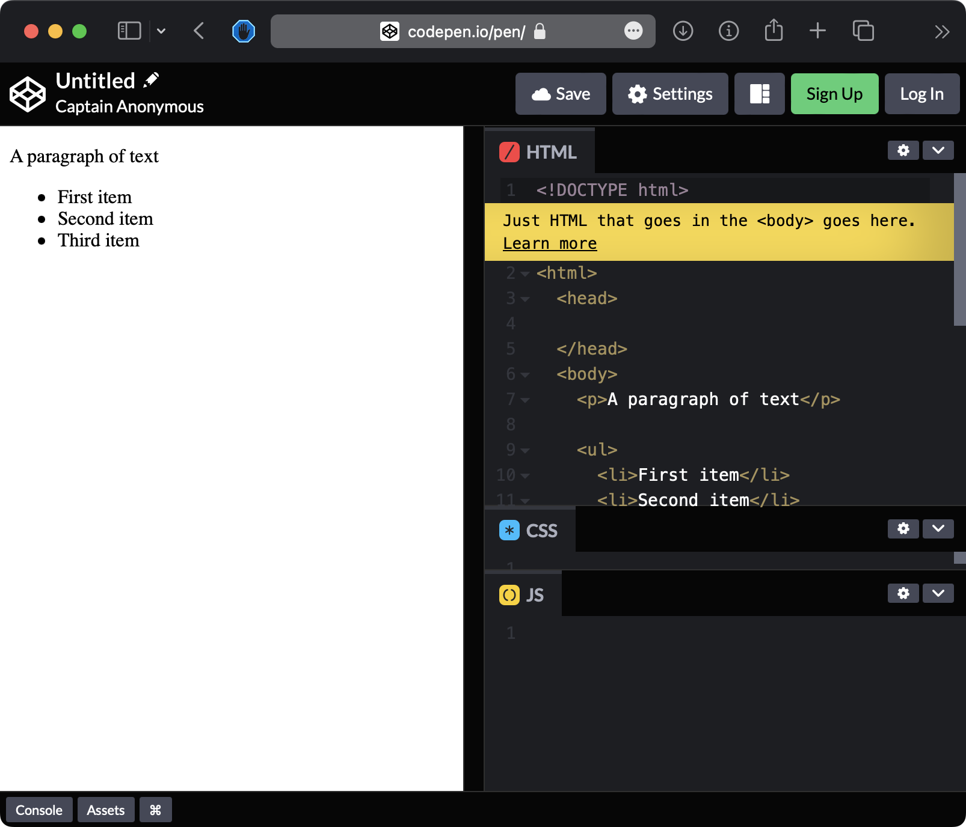Fold the html tag on line 2
The height and width of the screenshot is (827, 966).
click(x=525, y=274)
